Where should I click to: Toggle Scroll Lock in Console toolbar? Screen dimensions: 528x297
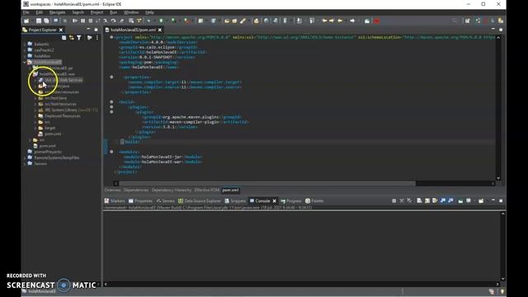pyautogui.click(x=427, y=200)
